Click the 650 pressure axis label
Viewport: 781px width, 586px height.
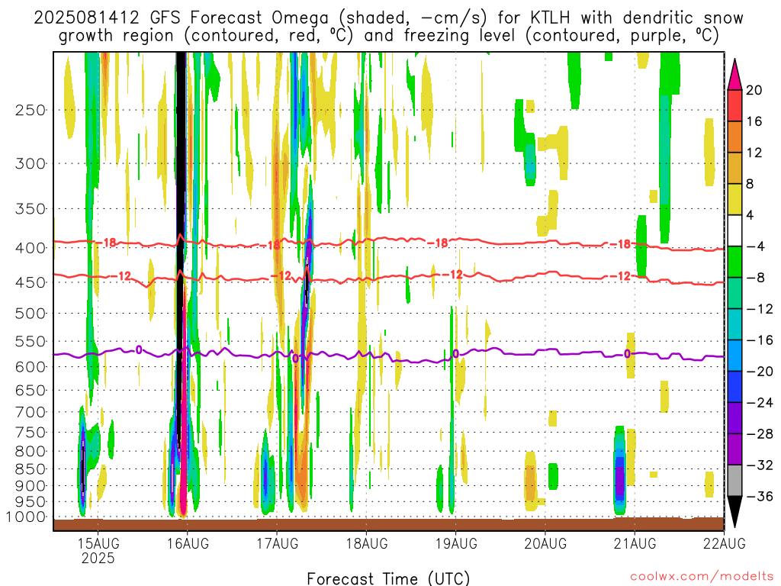[x=31, y=390]
